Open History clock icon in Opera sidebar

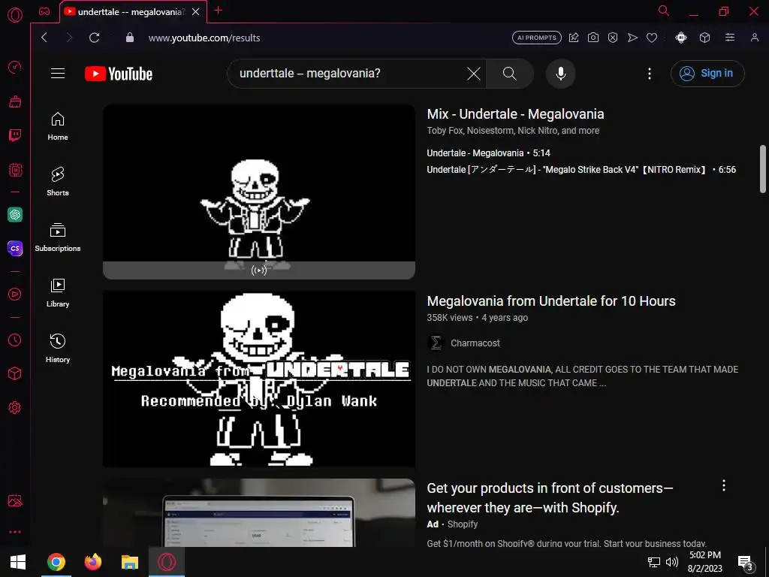click(15, 340)
